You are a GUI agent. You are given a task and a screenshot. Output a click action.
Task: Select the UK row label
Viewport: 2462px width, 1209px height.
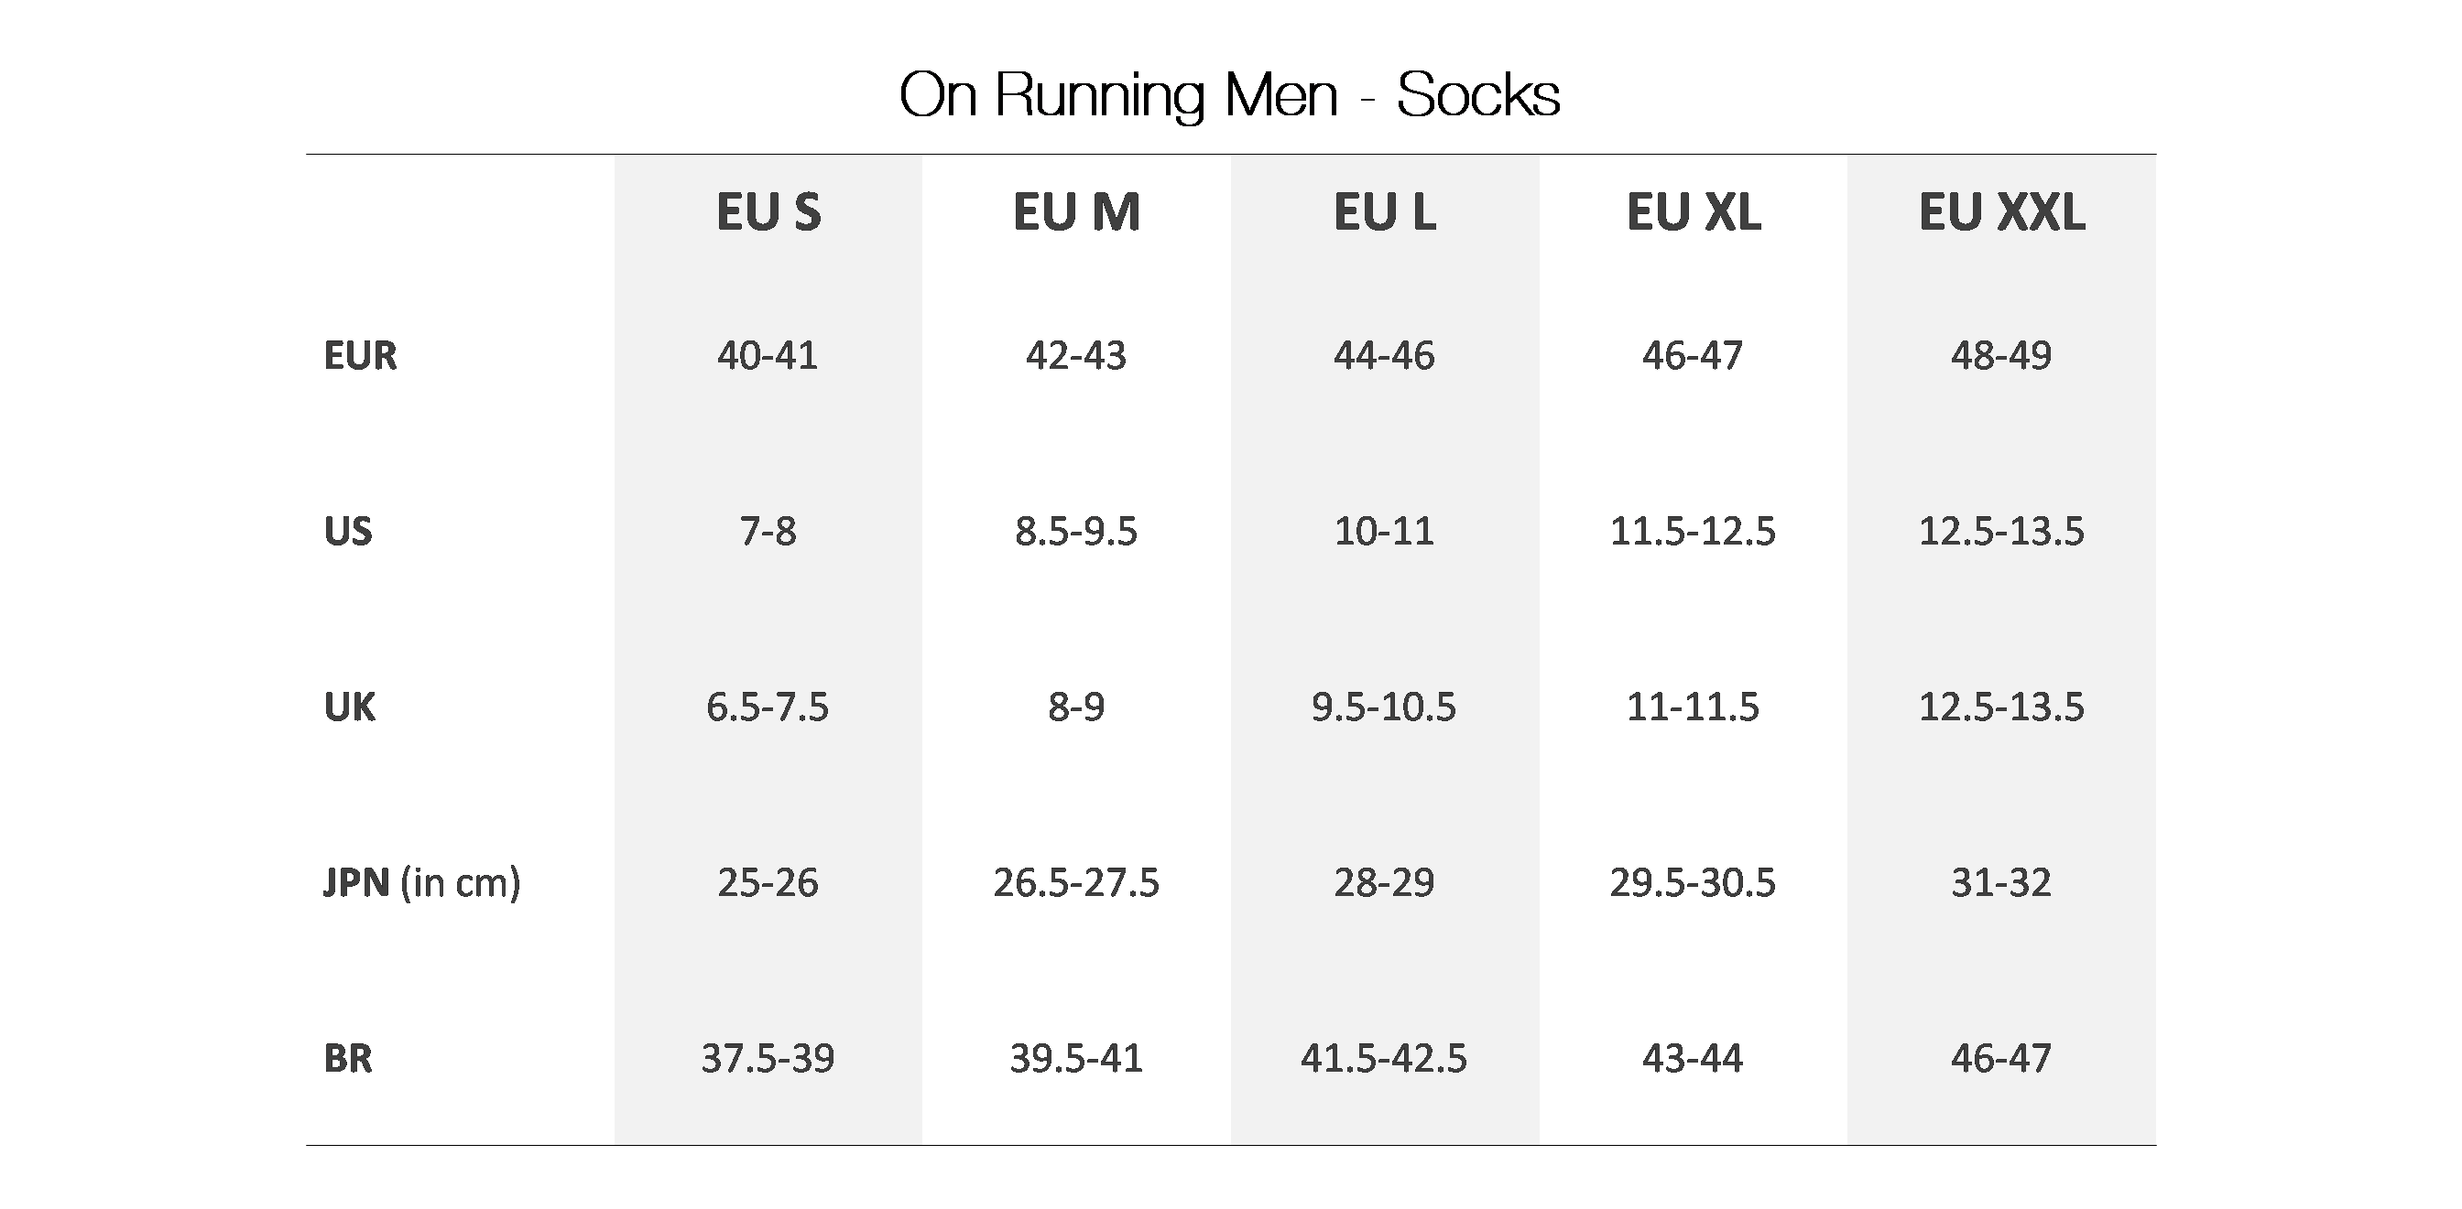[x=350, y=707]
